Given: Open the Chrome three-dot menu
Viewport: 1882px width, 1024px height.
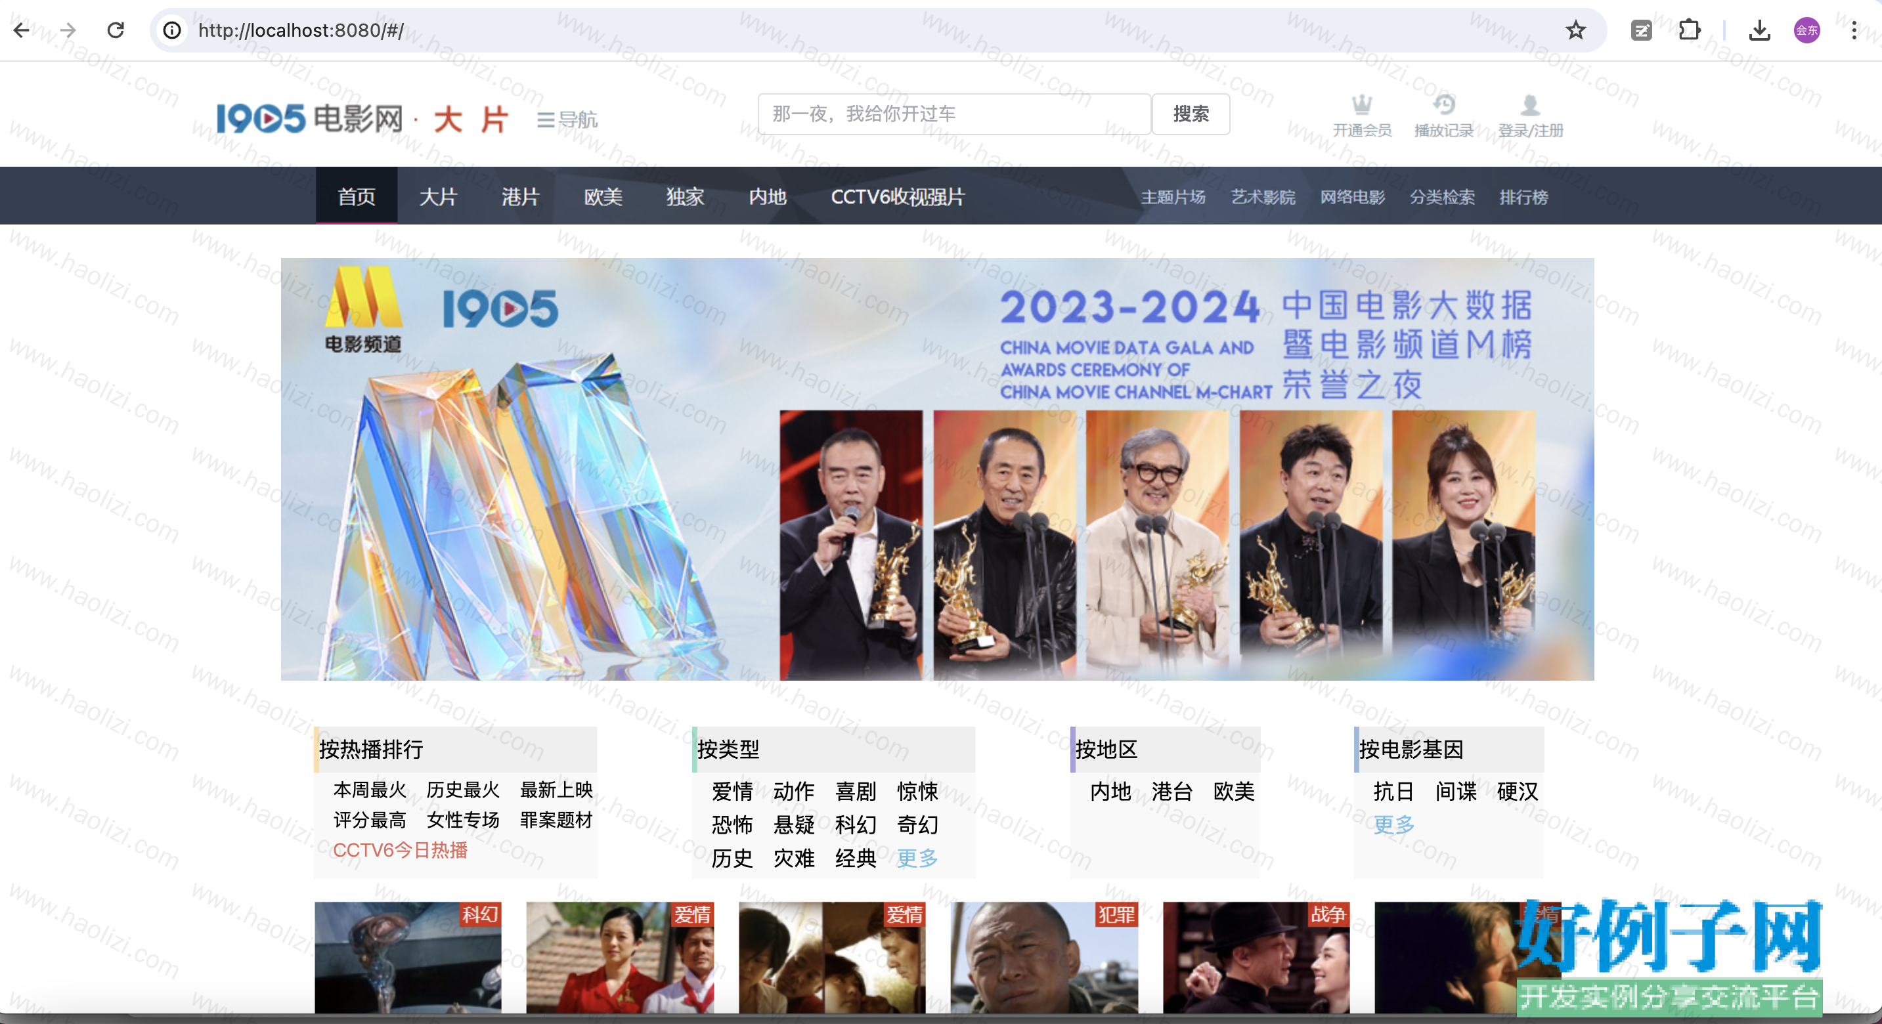Looking at the screenshot, I should point(1854,30).
